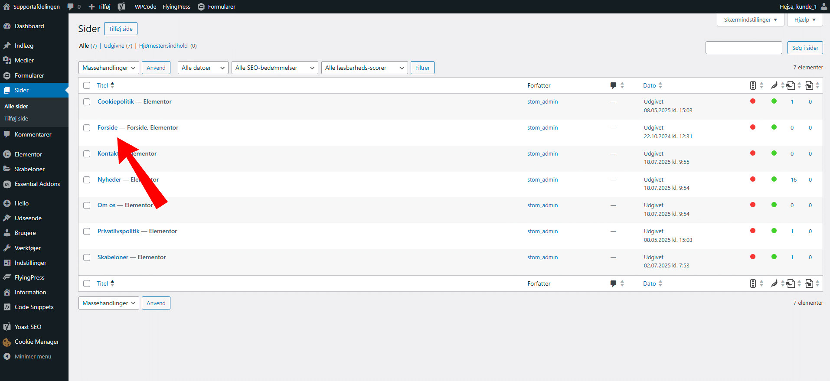Open Skabeloner in the sidebar
Screen dimensions: 830x381
pos(29,169)
